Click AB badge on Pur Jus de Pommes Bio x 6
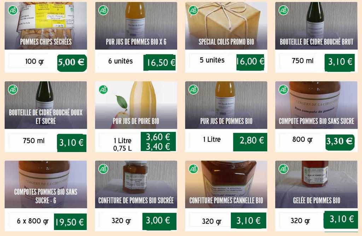This screenshot has height=236, width=362. pos(103,10)
